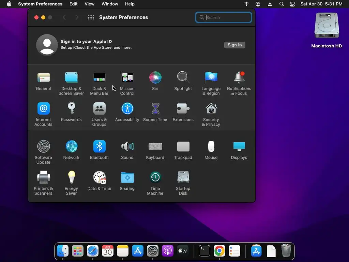Open Screen Time preferences
The image size is (349, 262).
pyautogui.click(x=155, y=112)
